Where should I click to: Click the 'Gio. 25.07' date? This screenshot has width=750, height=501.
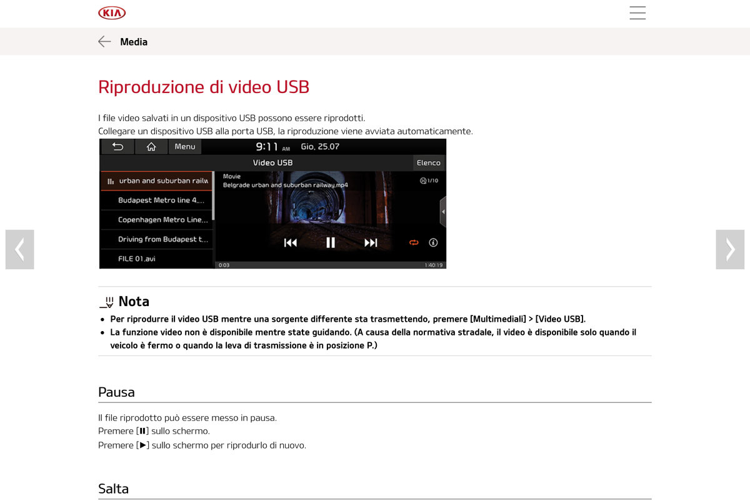(x=320, y=147)
